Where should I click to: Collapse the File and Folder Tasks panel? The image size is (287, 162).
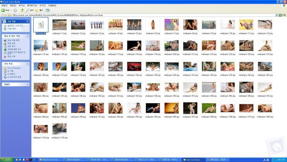tap(27, 36)
